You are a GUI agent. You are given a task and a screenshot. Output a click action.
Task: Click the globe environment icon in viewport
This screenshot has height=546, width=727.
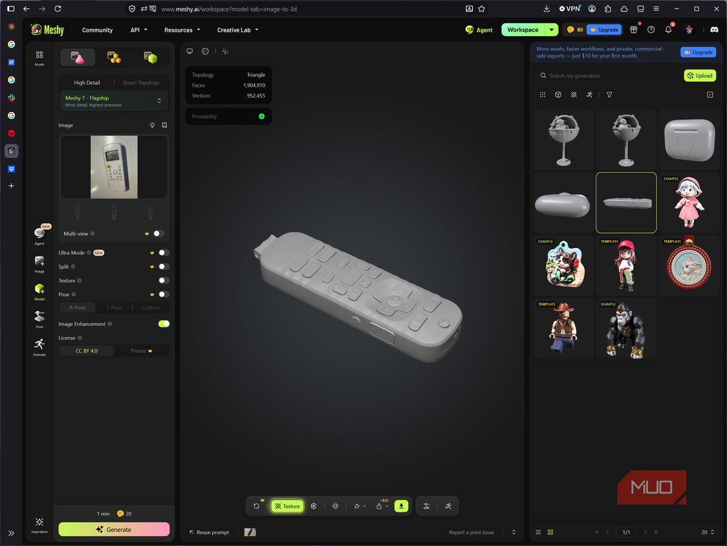tap(205, 51)
